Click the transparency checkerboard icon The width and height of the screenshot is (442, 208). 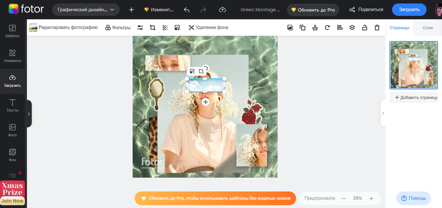[165, 28]
